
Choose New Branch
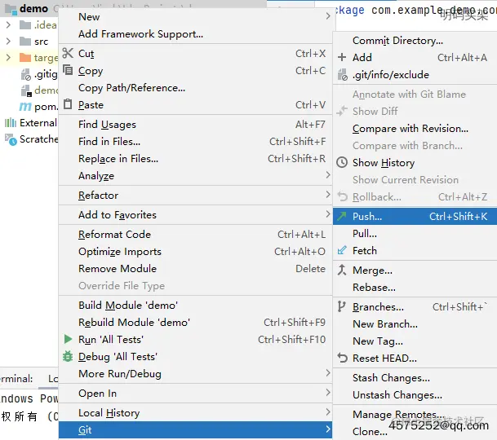point(415,324)
